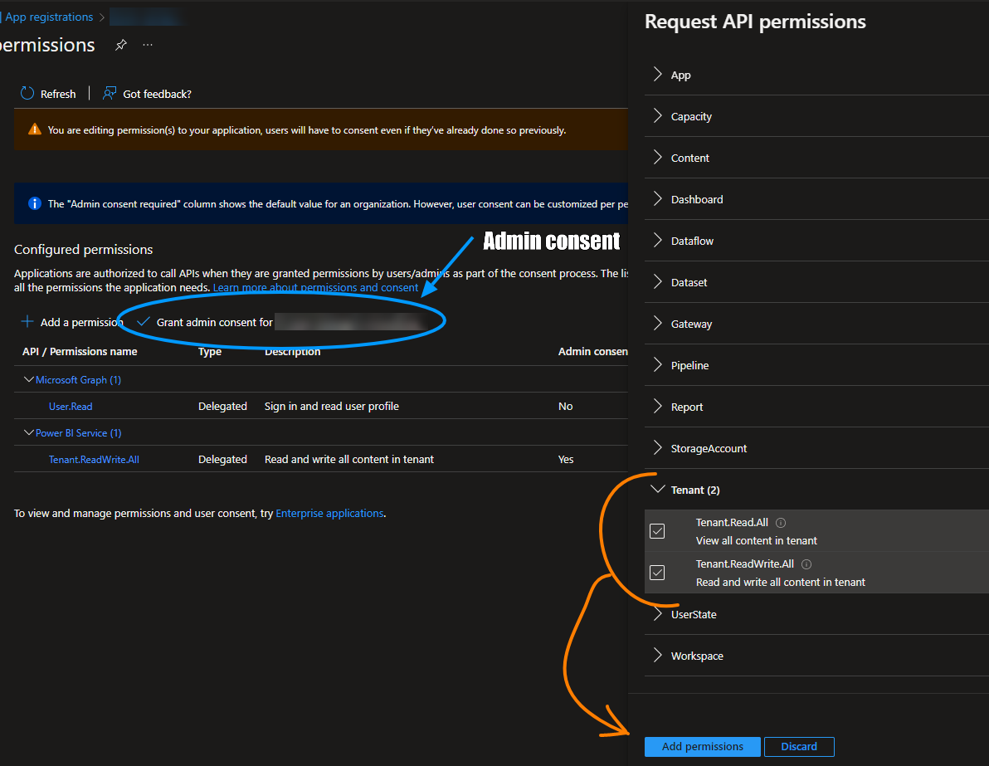
Task: Collapse the Power BI Service (1) group
Action: click(x=29, y=433)
